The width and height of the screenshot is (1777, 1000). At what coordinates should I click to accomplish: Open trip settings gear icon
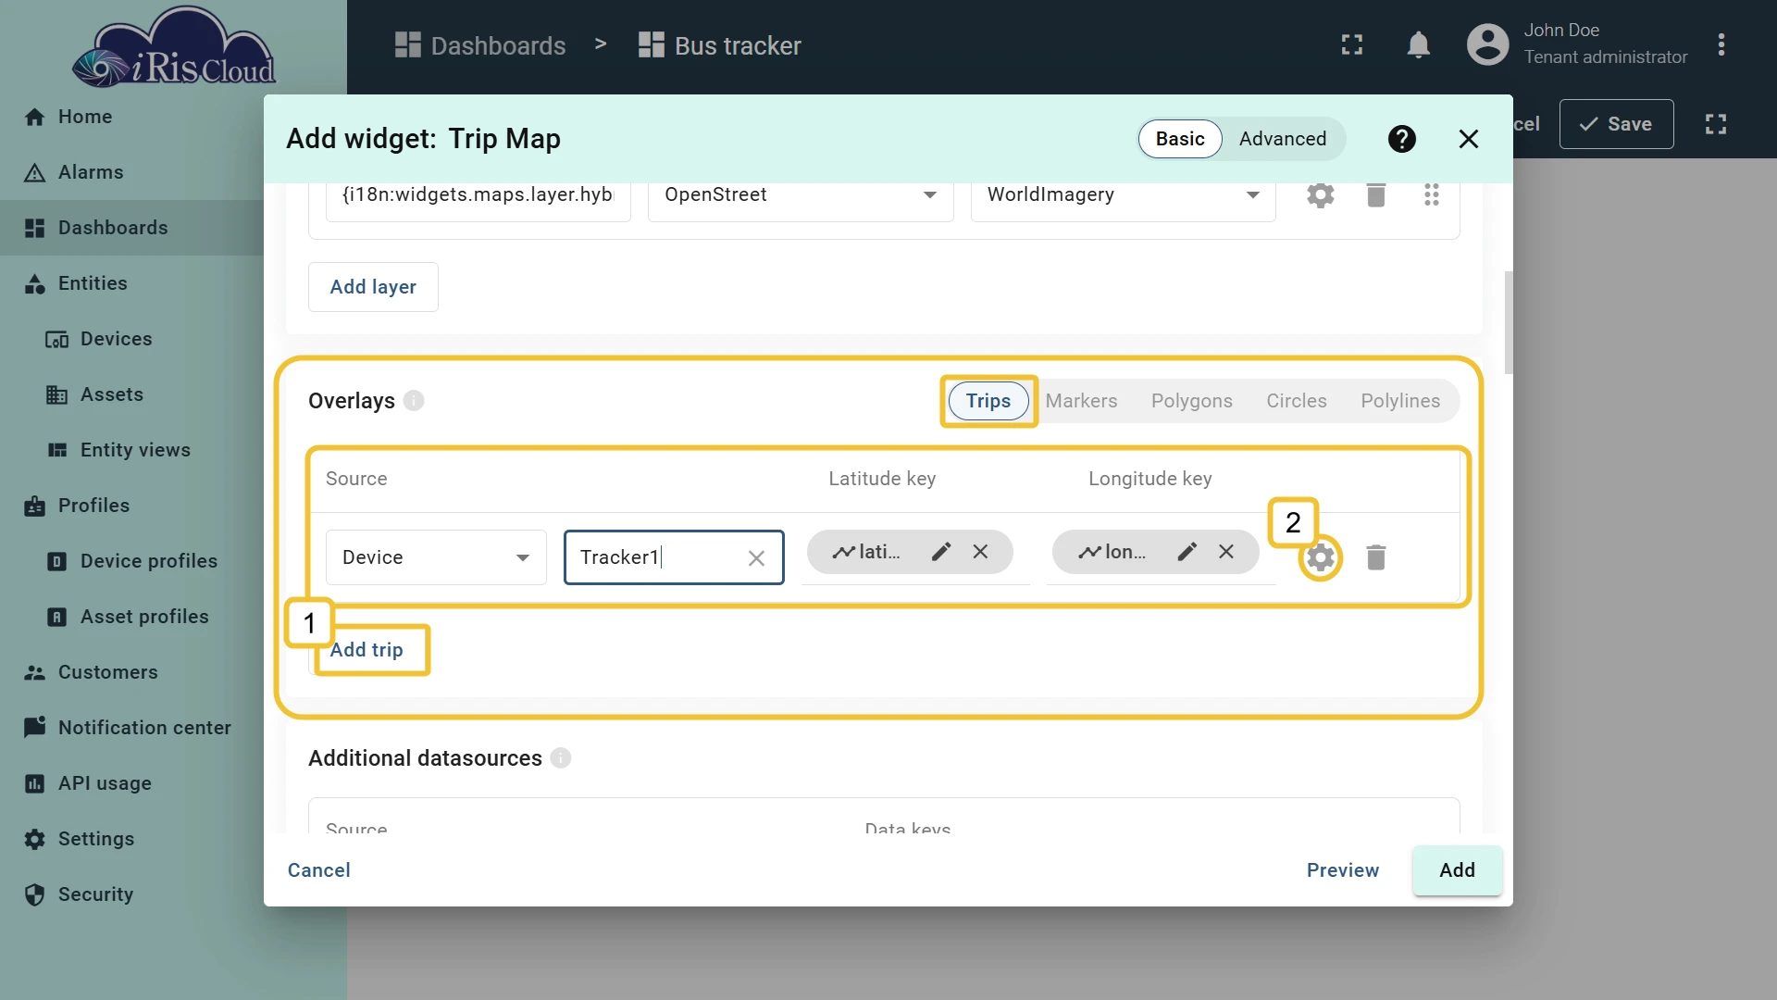[x=1321, y=557]
